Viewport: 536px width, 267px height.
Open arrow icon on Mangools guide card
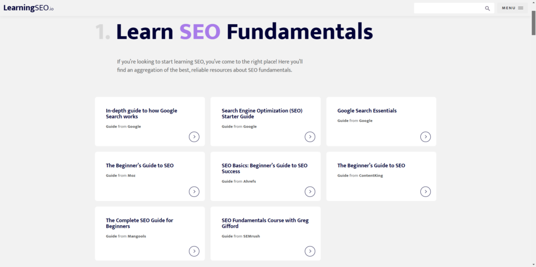194,251
